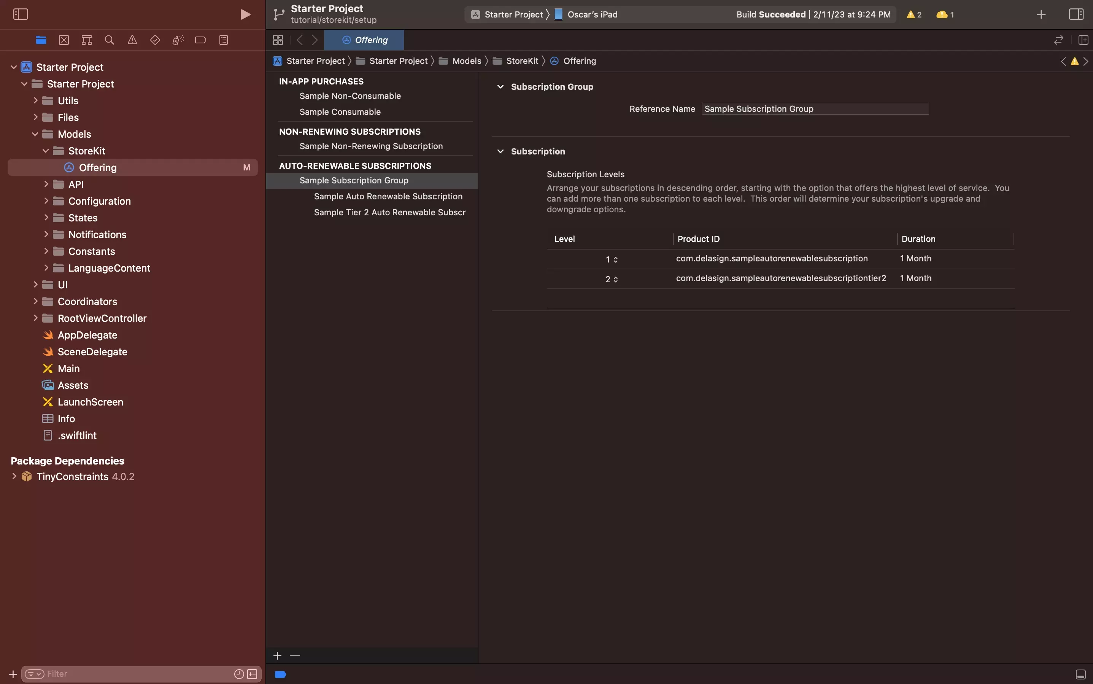Jump to previous issue arrow
Viewport: 1093px width, 684px height.
point(1063,61)
